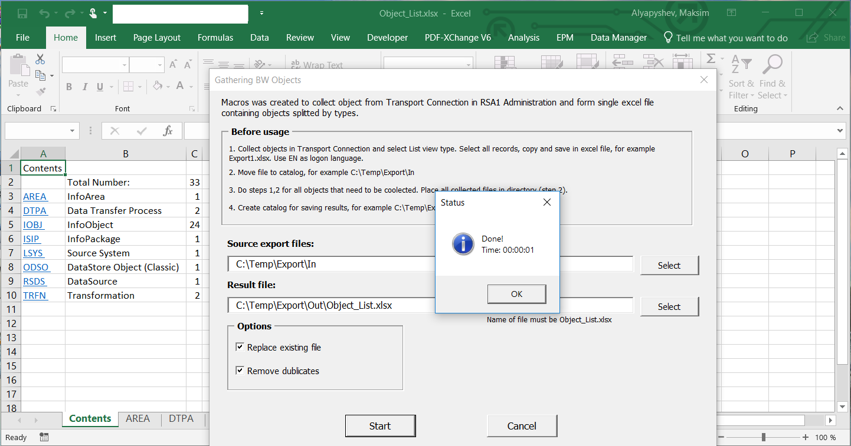Switch to the AREA sheet tab

coord(138,419)
